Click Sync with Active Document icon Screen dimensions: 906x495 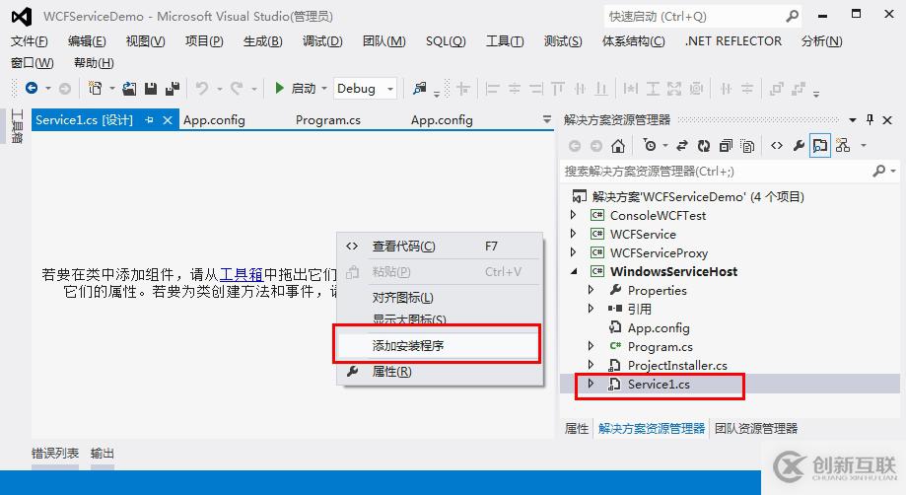pyautogui.click(x=682, y=146)
